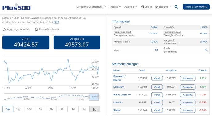Click Inizia a fare trading button

(x=196, y=7)
